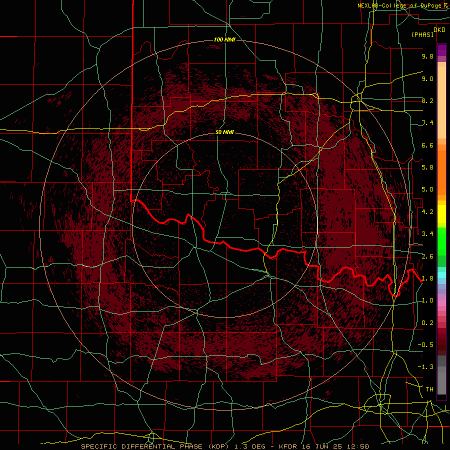Click the 5.8 value on color scale
The width and height of the screenshot is (450, 450).
coord(427,167)
